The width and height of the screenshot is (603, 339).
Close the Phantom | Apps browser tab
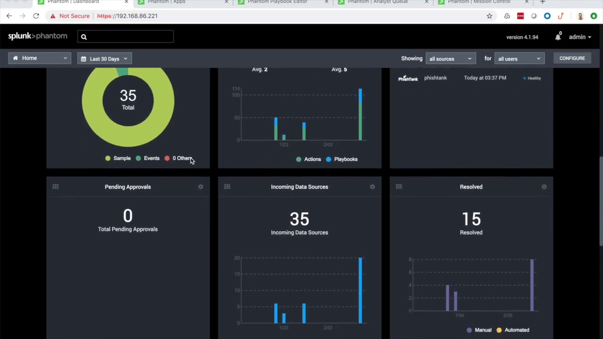pyautogui.click(x=227, y=2)
